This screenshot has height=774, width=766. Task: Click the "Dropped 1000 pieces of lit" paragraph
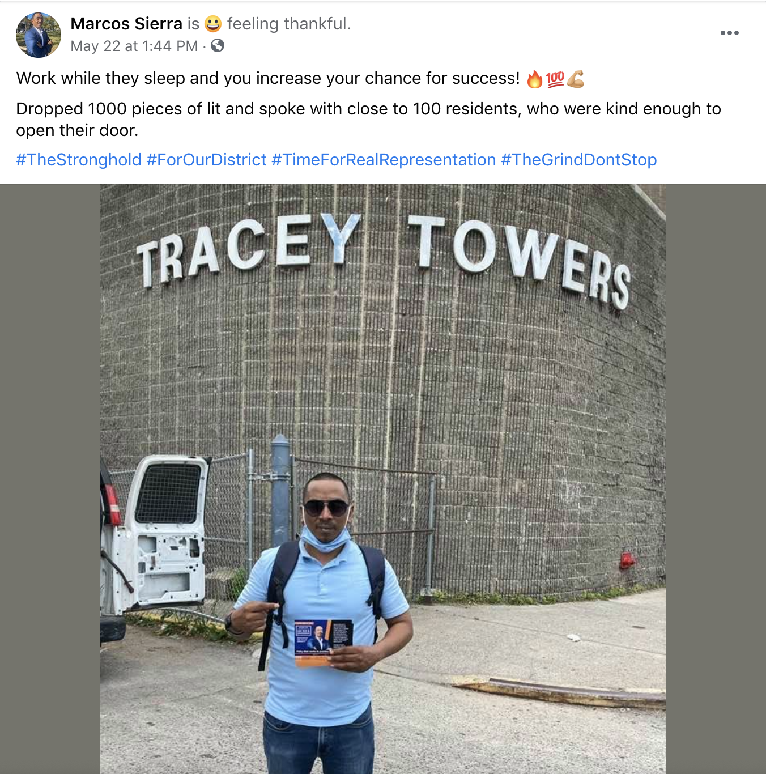[x=368, y=120]
